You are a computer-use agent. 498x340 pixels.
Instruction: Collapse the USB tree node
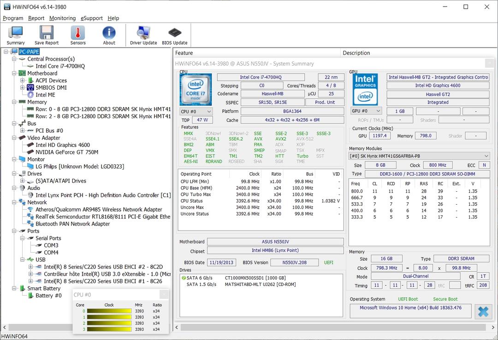click(x=23, y=260)
